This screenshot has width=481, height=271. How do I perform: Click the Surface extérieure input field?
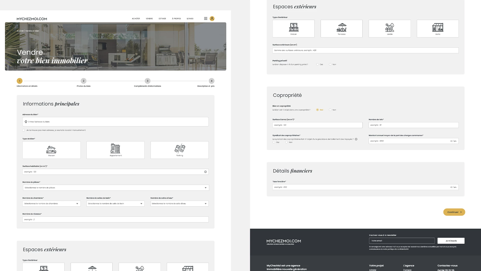tap(366, 50)
